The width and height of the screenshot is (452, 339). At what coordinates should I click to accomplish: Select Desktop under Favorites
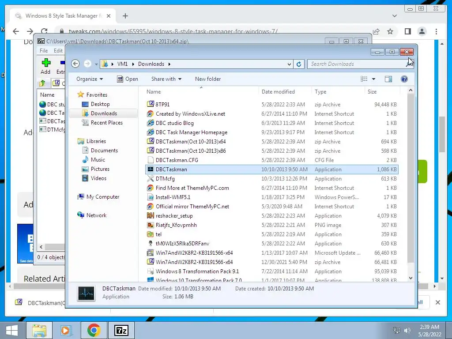tap(100, 104)
